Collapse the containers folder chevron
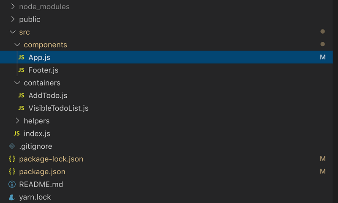338x203 pixels. (17, 83)
